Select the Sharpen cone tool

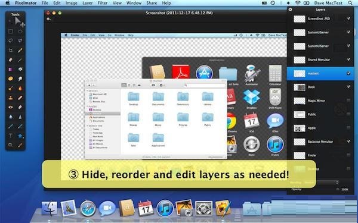pyautogui.click(x=20, y=117)
